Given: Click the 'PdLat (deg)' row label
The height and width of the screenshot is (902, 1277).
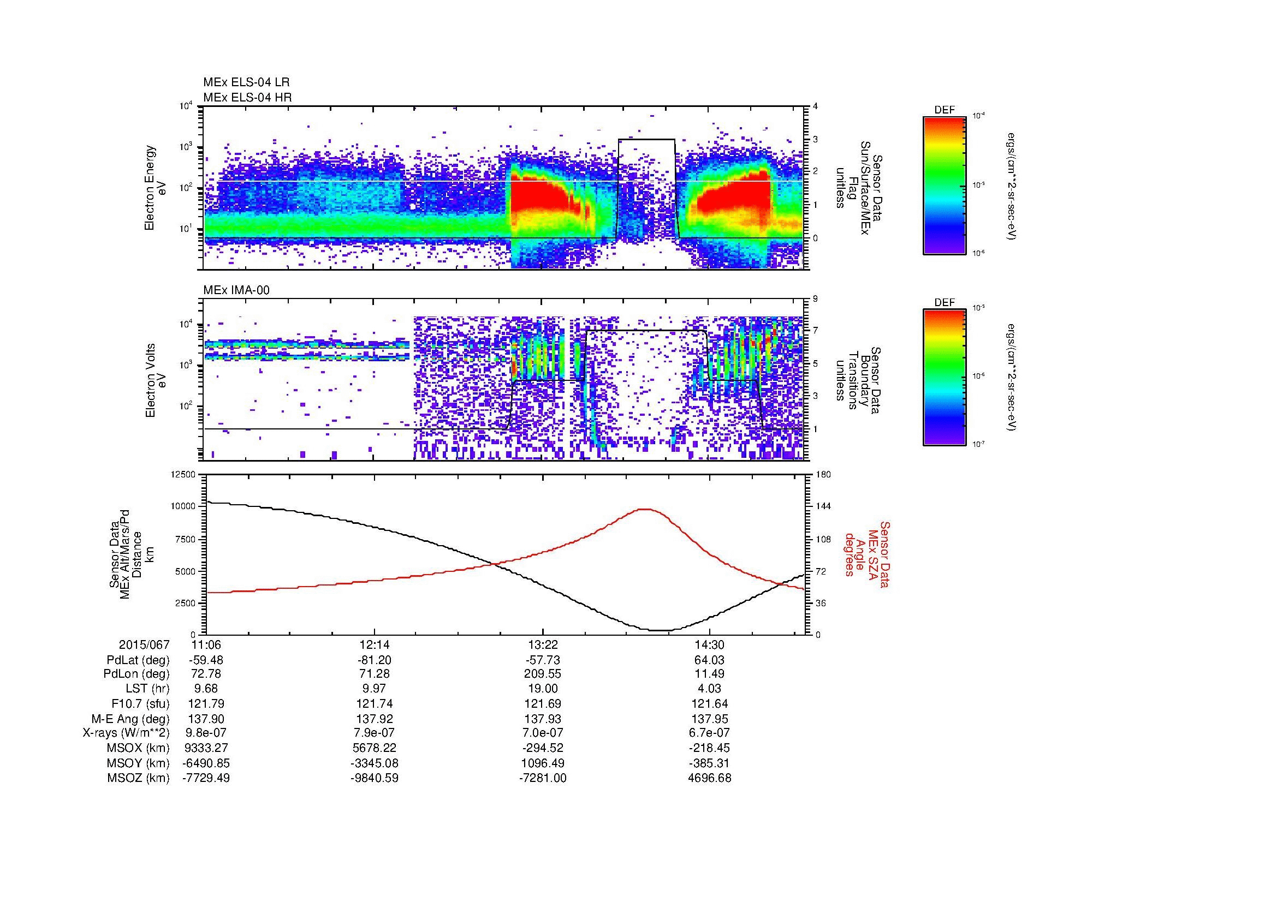Looking at the screenshot, I should click(x=138, y=660).
